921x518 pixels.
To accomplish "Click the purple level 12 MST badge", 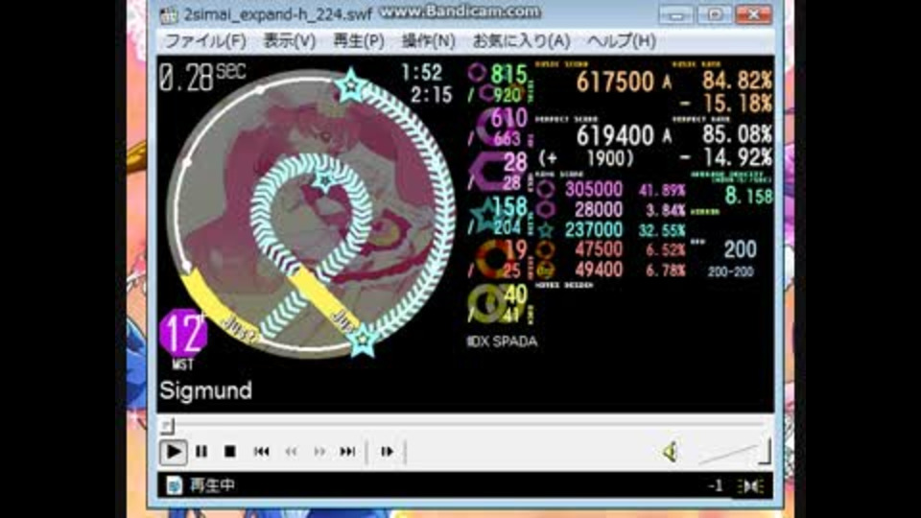I will click(x=183, y=333).
